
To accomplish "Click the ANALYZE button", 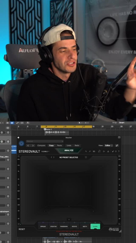I will click(x=69, y=151).
